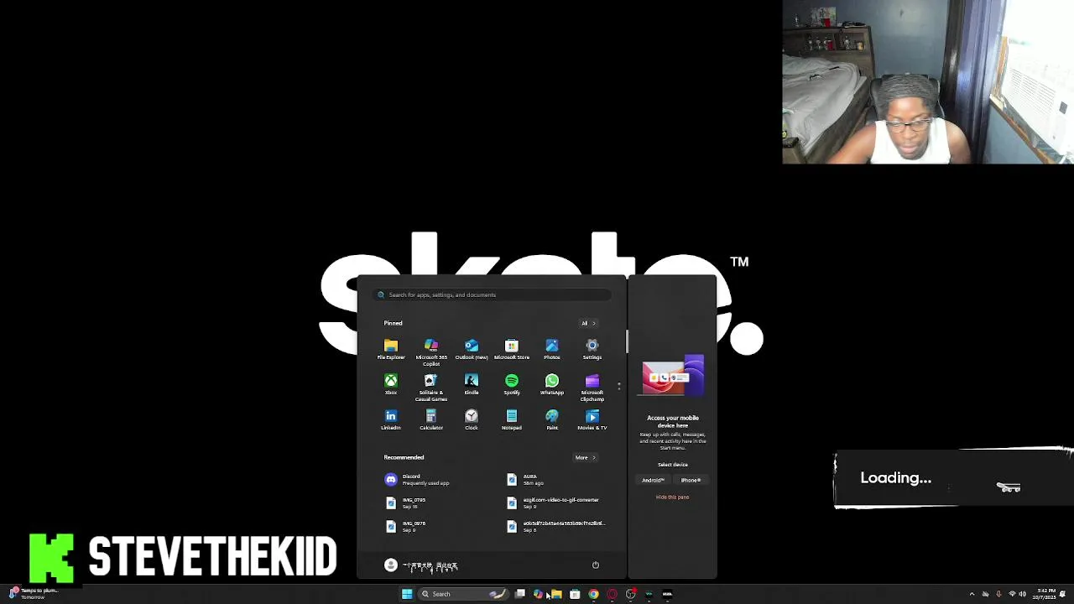Launch Notepad from pinned apps
This screenshot has width=1074, height=604.
pos(511,419)
